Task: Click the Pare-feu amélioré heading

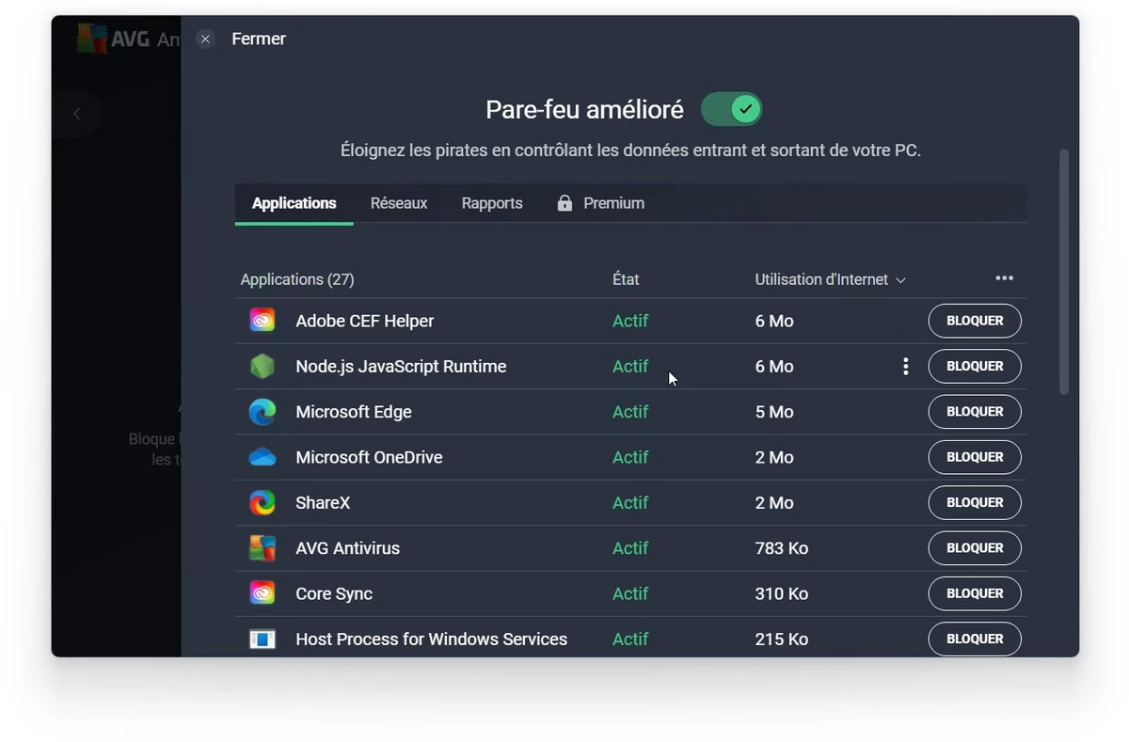Action: pyautogui.click(x=584, y=110)
